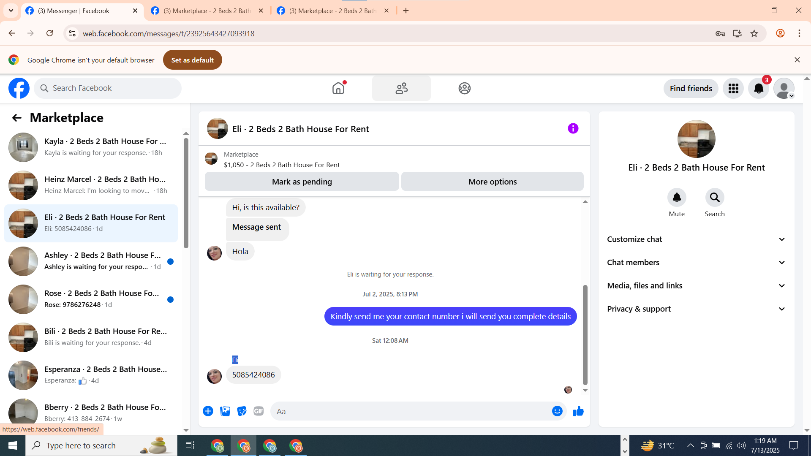Open the notifications bell
The width and height of the screenshot is (811, 456).
pyautogui.click(x=759, y=89)
